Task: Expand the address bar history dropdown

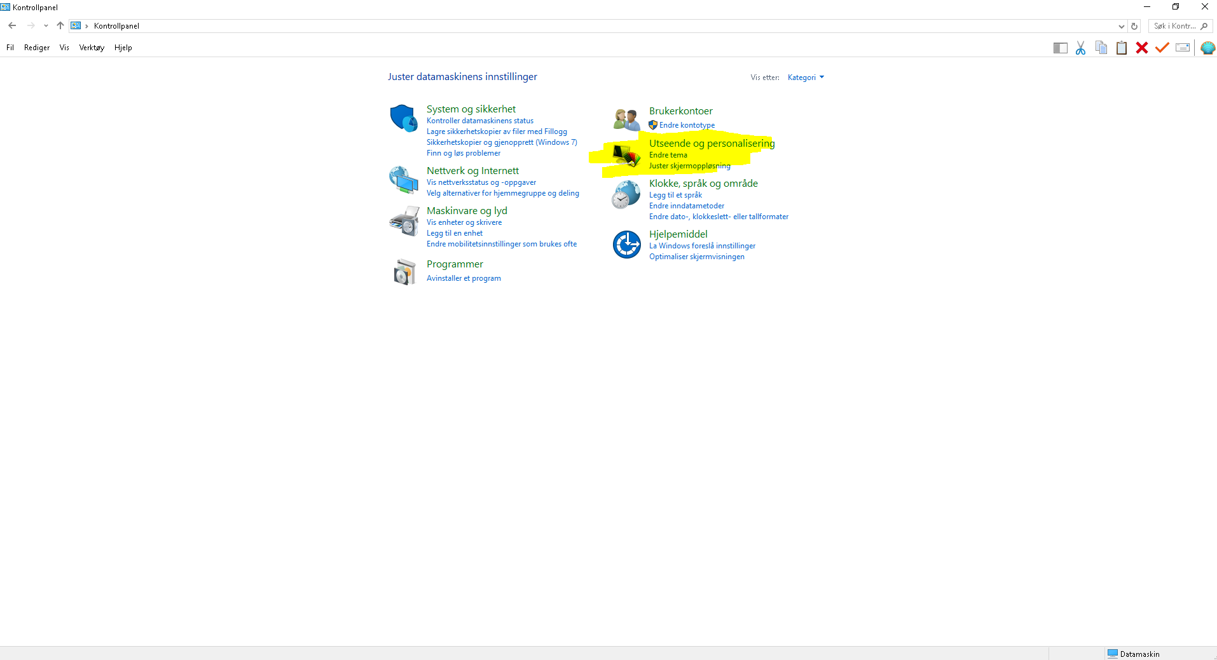Action: [x=1121, y=26]
